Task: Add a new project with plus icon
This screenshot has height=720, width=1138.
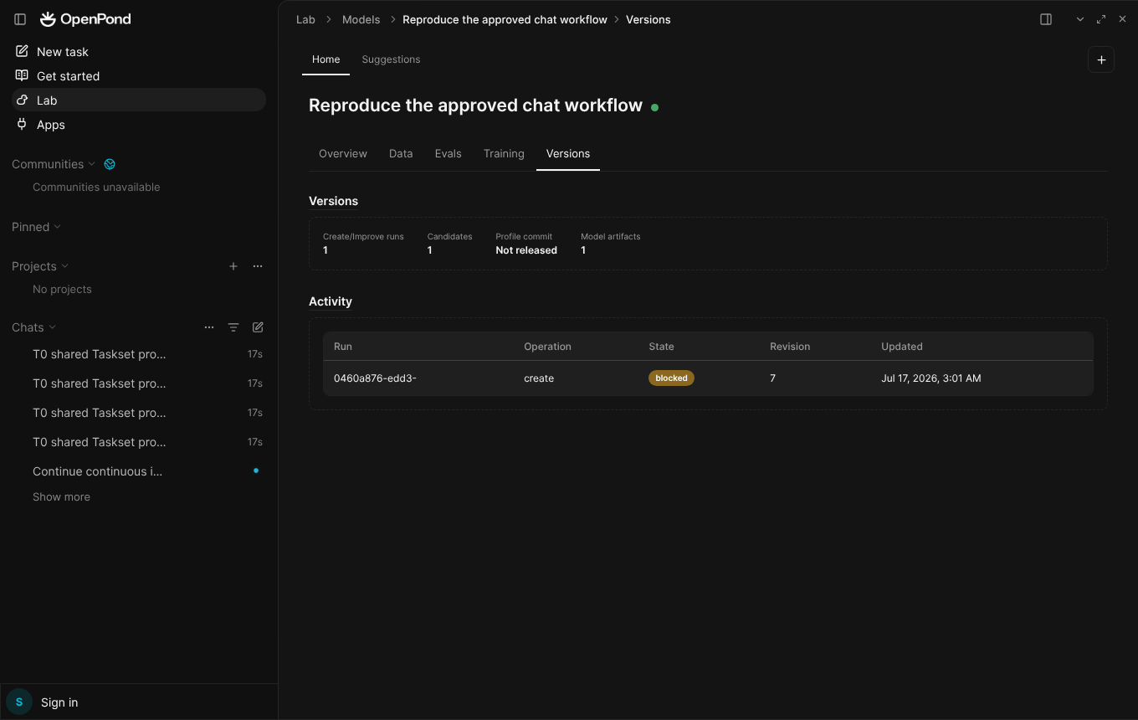Action: point(233,266)
